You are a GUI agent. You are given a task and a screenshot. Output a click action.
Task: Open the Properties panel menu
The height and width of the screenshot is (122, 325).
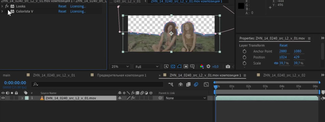(x=309, y=38)
